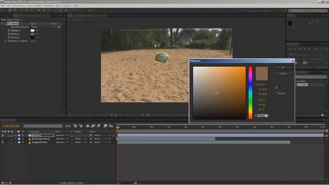Open TrkMat dropdown for Footage.mov layer
The image size is (329, 185).
click(x=81, y=139)
